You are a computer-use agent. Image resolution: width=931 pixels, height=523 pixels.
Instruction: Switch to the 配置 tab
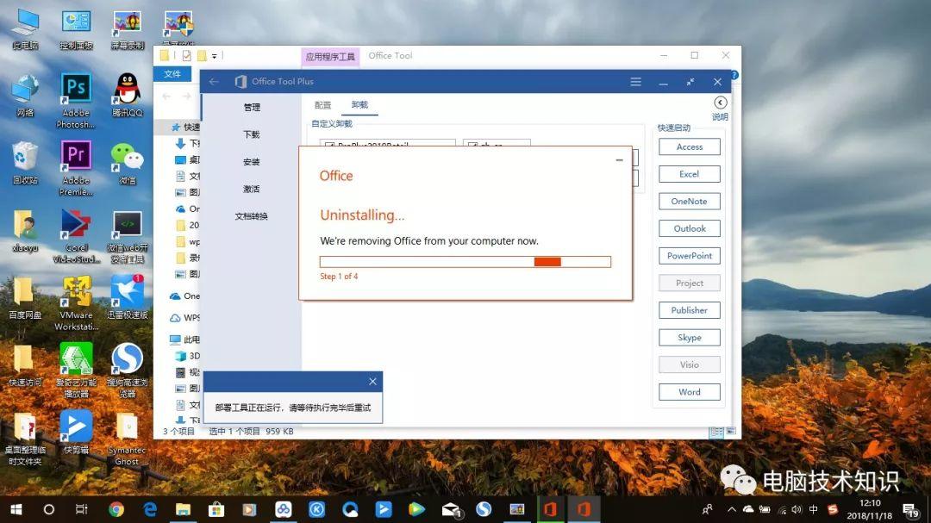pyautogui.click(x=322, y=105)
